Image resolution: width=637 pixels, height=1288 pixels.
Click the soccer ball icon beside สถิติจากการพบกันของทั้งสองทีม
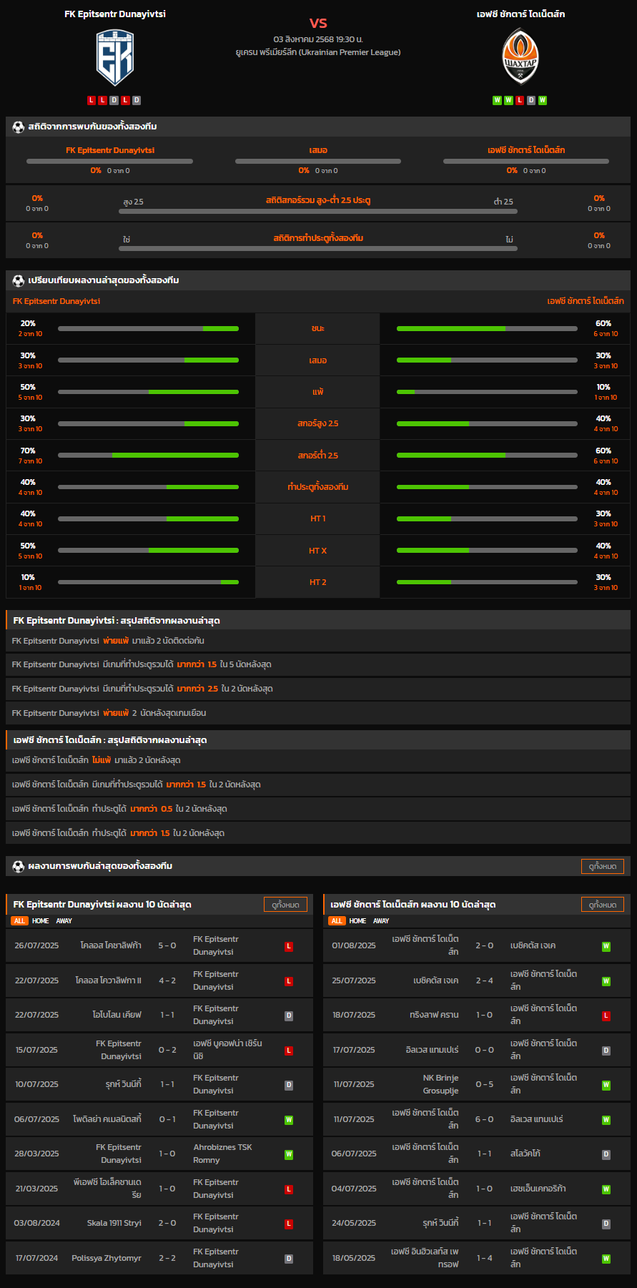19,127
